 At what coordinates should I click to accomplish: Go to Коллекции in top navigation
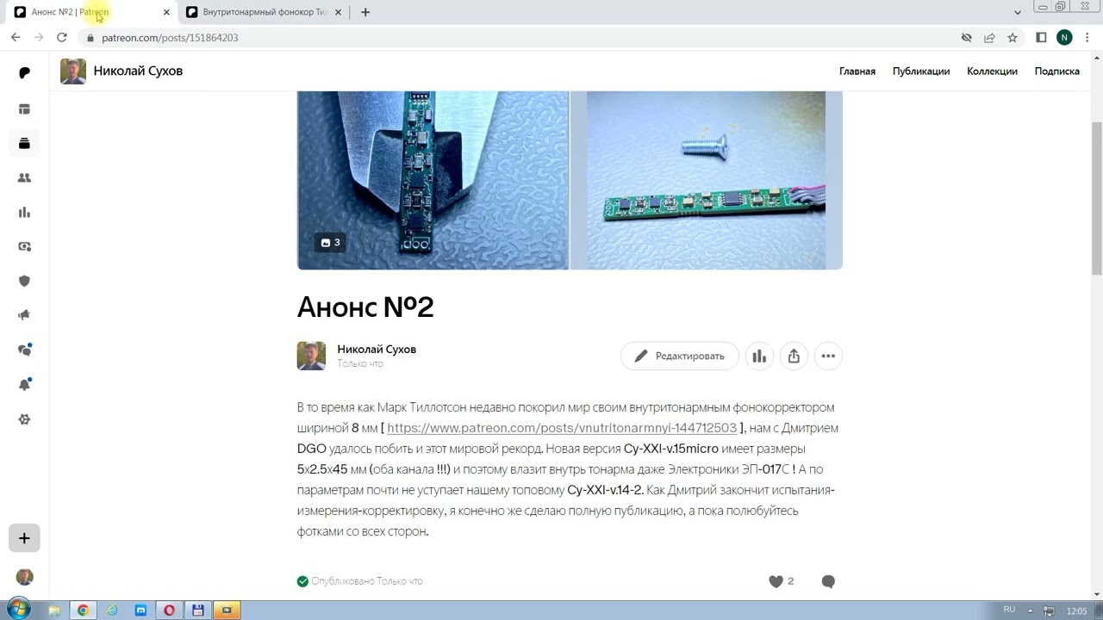click(x=992, y=71)
